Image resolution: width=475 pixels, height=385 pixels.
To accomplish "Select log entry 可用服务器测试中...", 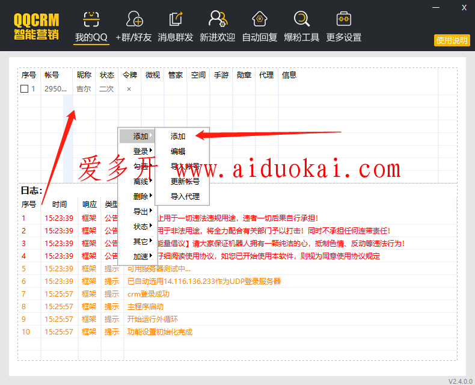I will [159, 269].
